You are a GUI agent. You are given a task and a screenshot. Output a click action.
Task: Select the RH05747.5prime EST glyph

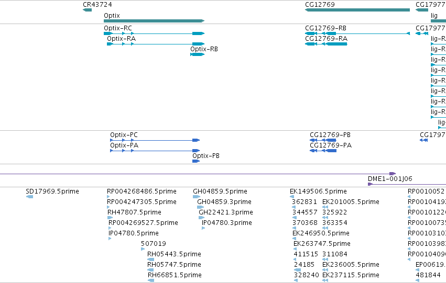(151, 270)
